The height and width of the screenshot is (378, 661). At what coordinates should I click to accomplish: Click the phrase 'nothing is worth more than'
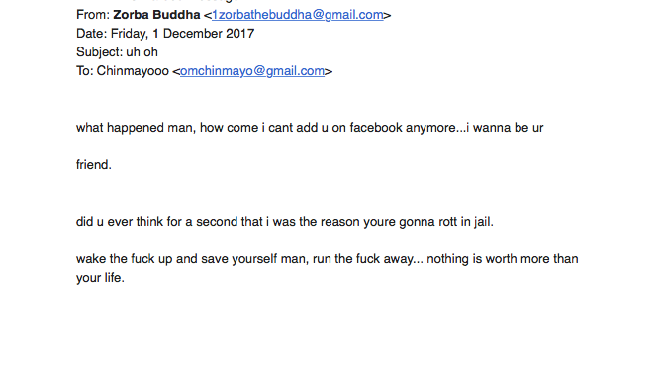(x=503, y=259)
